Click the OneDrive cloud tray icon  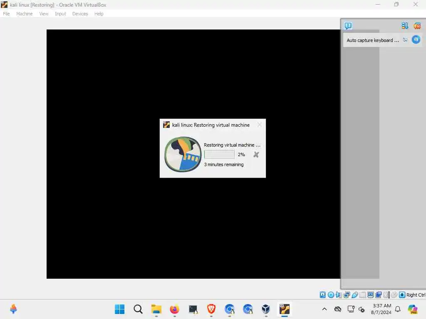point(338,309)
